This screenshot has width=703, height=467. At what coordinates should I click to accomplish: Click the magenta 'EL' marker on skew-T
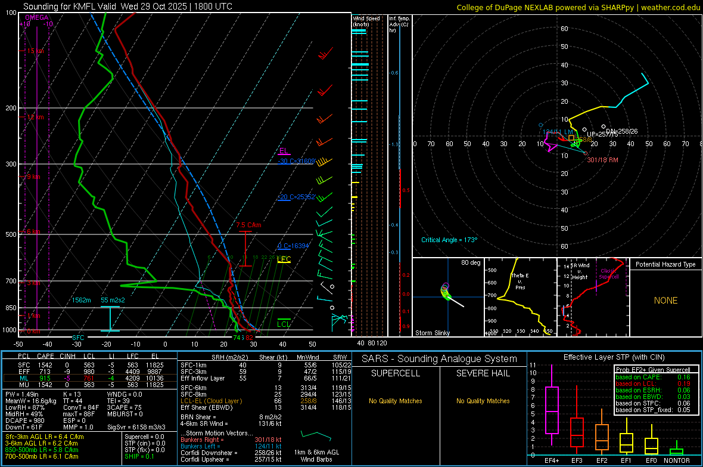tap(284, 151)
